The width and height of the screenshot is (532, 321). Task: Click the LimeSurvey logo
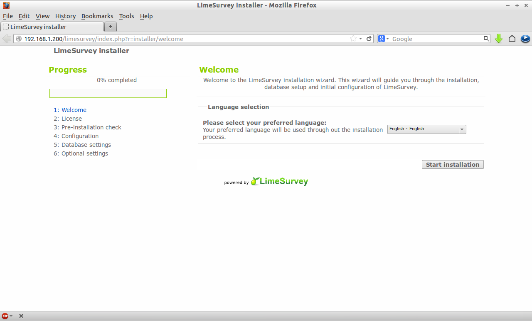click(279, 181)
